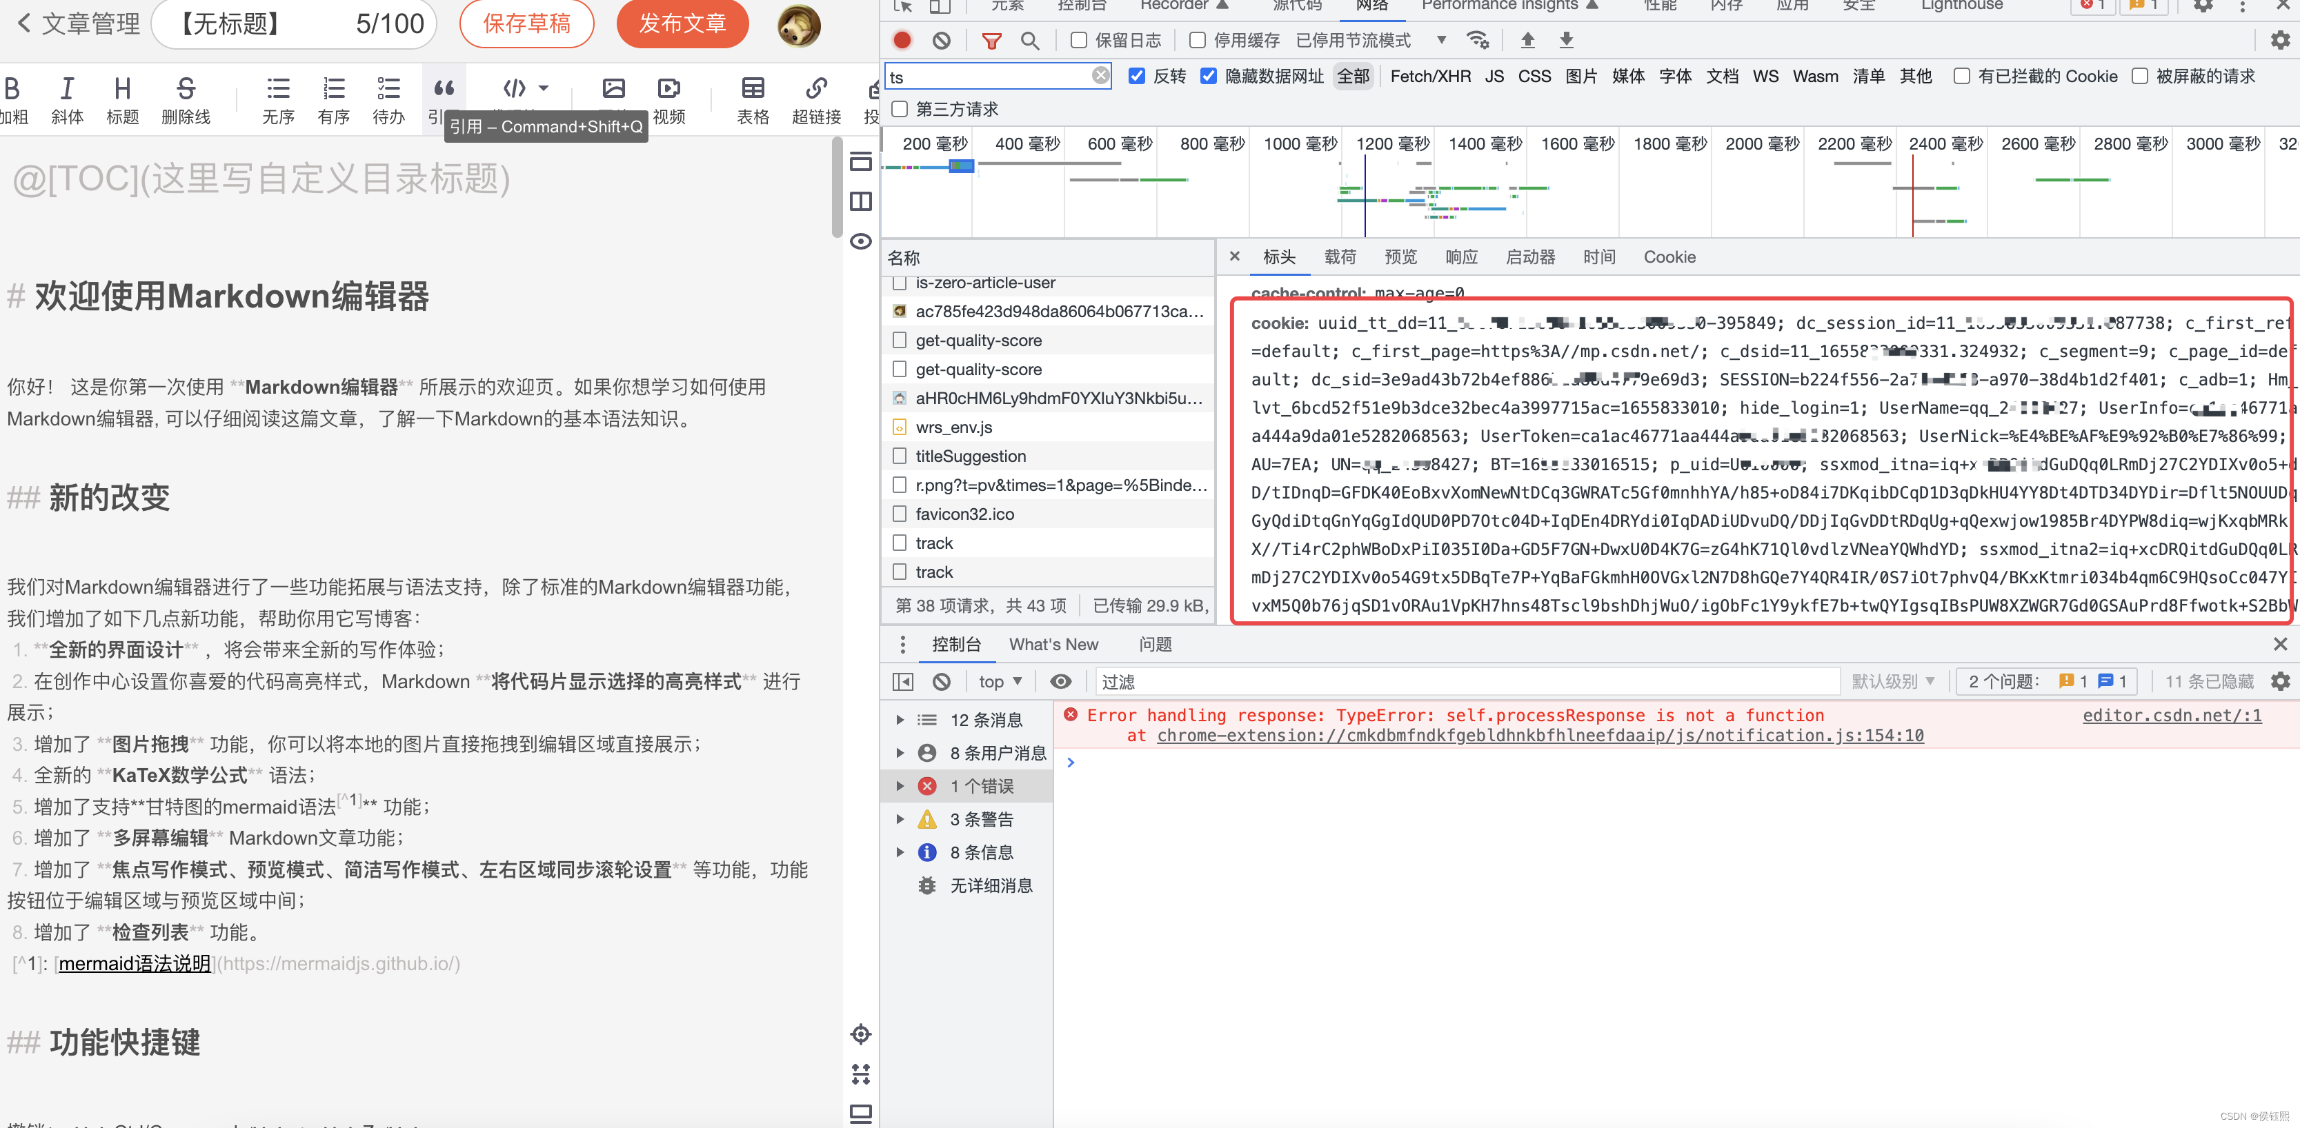
Task: Click the red network record button
Action: 902,40
